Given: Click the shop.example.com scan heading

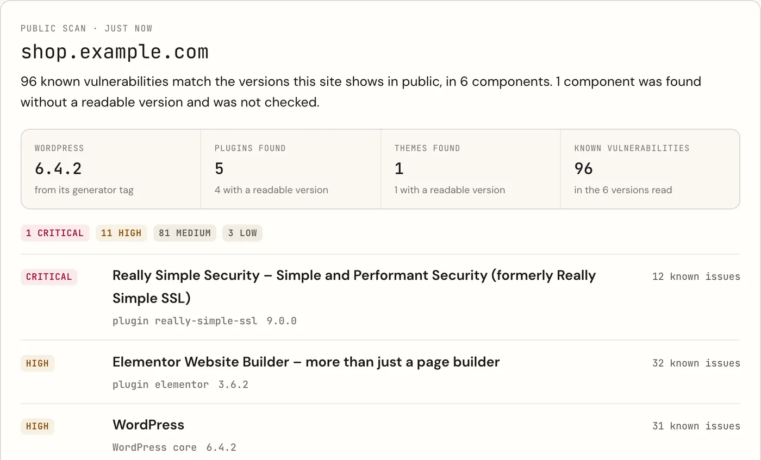Looking at the screenshot, I should [115, 52].
